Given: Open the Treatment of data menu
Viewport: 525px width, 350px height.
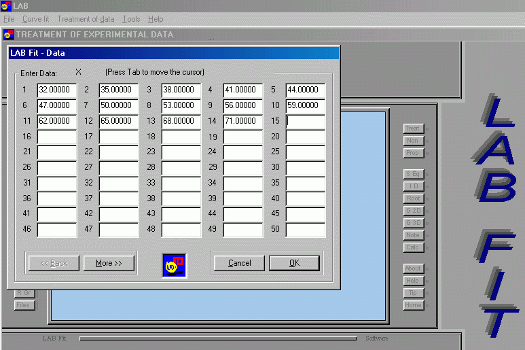Looking at the screenshot, I should tap(86, 19).
